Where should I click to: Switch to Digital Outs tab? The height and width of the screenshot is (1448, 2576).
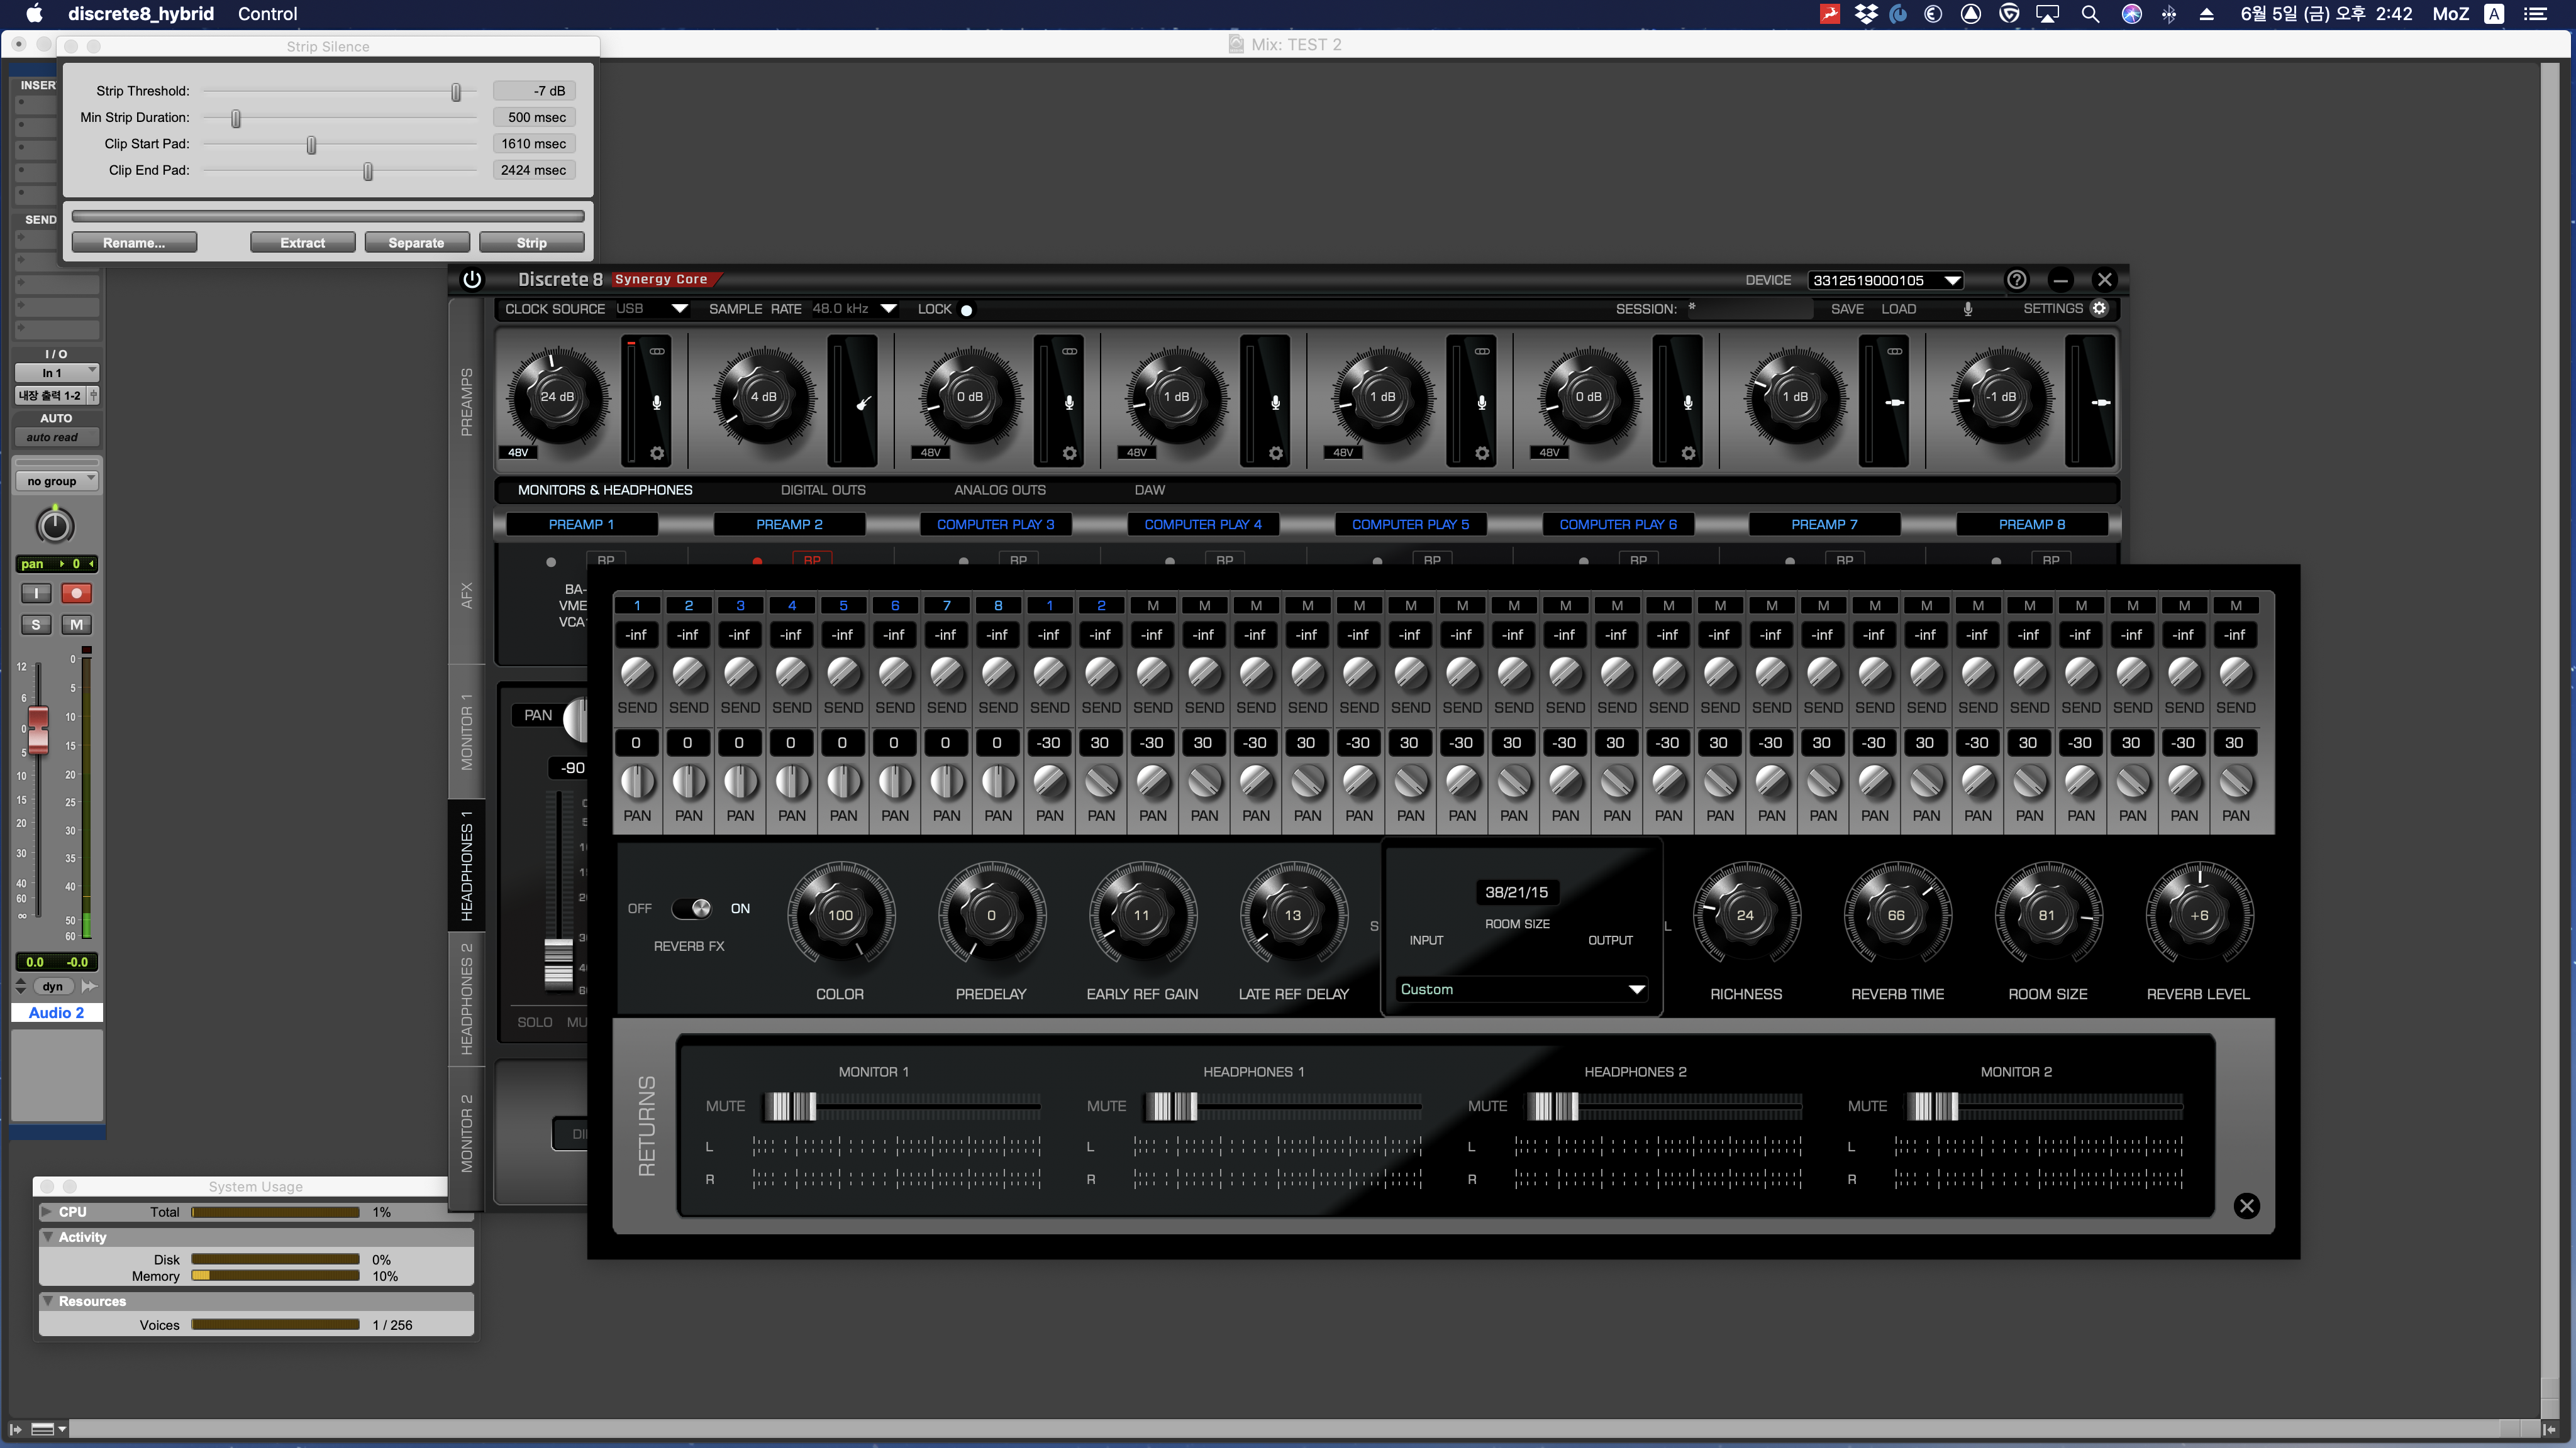click(823, 490)
